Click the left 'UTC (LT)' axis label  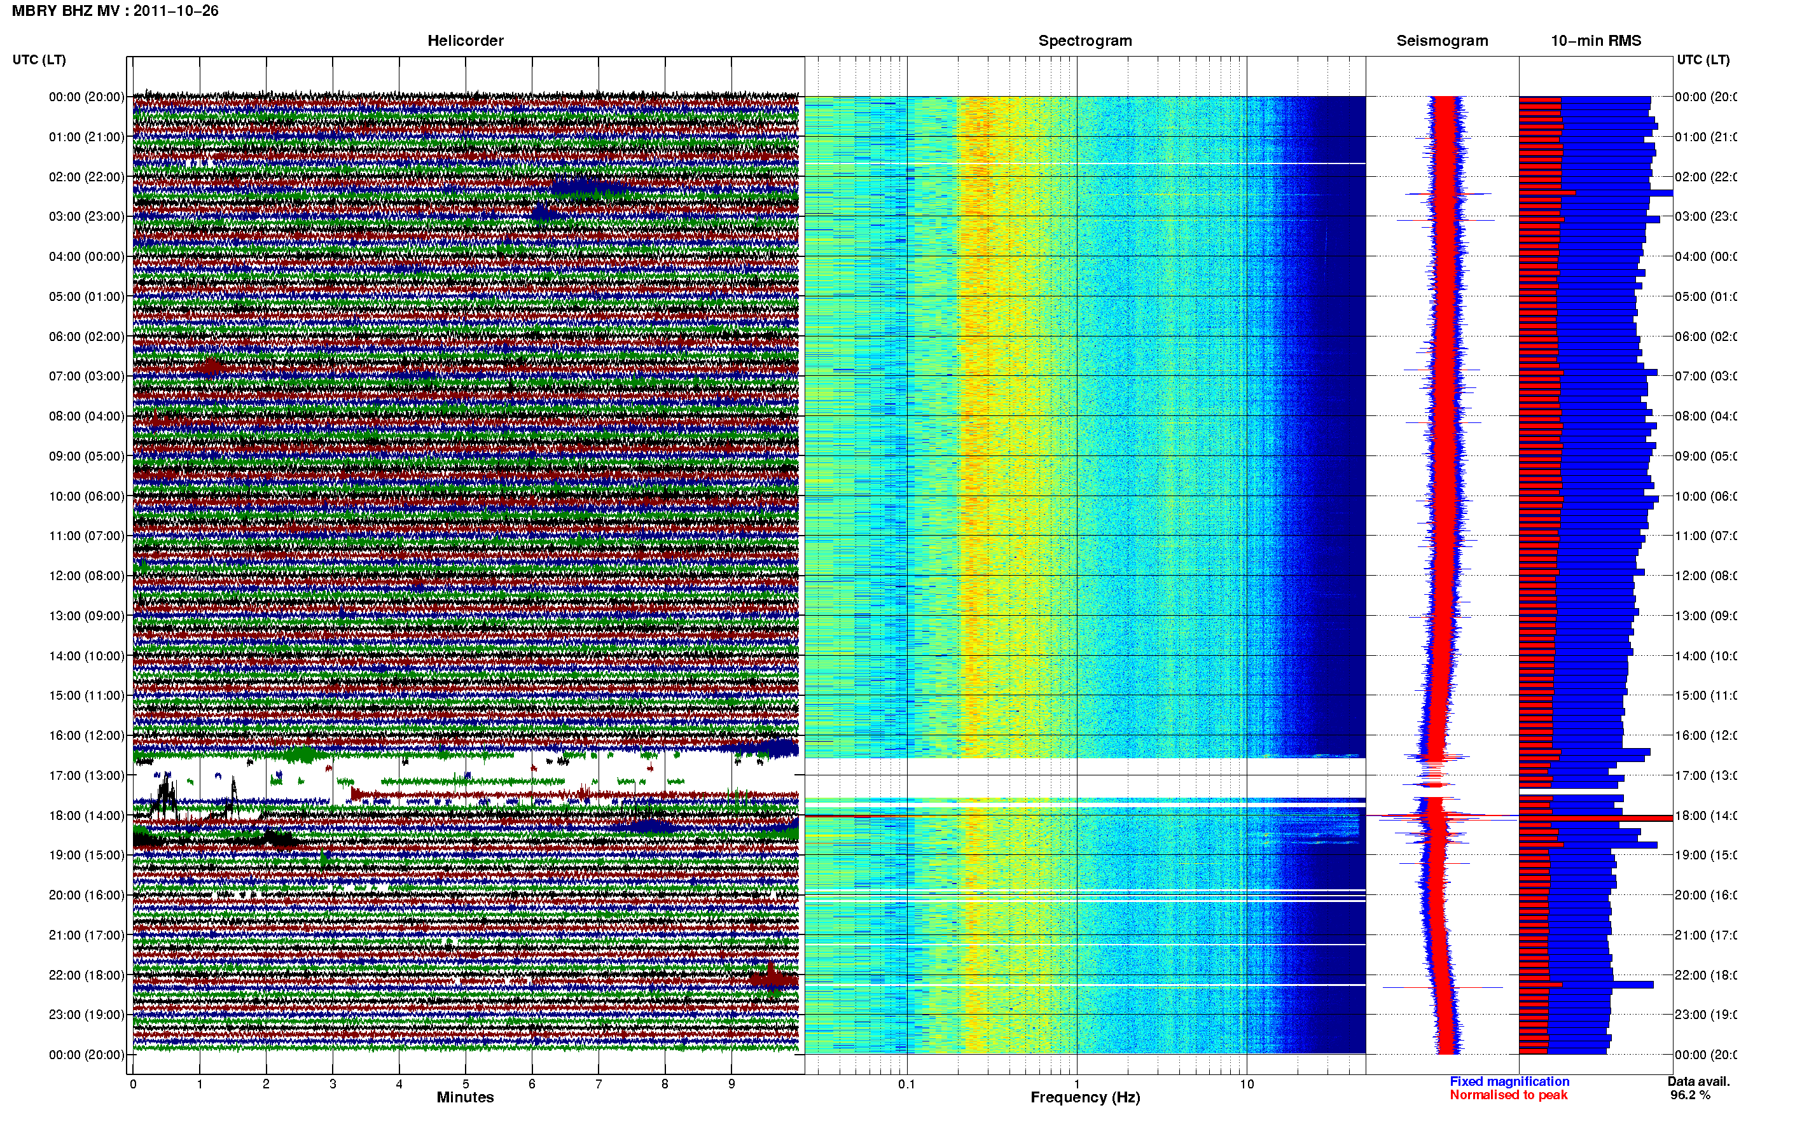[x=39, y=60]
